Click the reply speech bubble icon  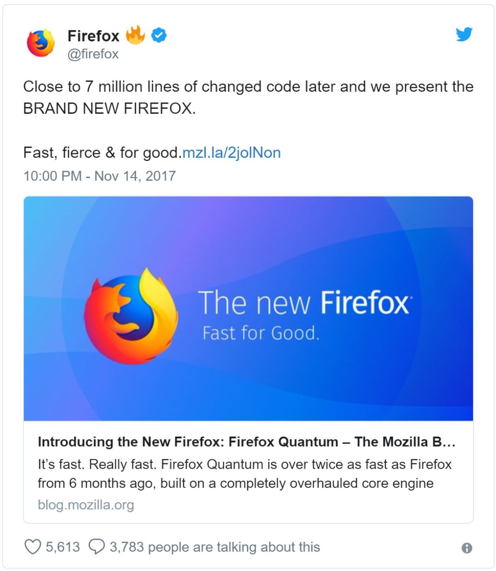coord(96,547)
